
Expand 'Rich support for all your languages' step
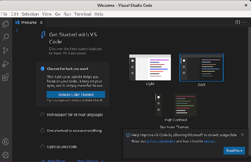point(75,115)
